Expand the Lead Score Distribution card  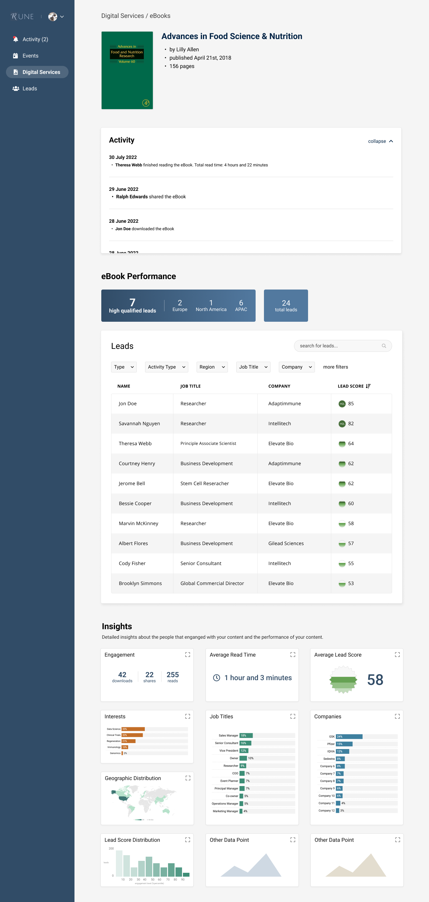click(x=188, y=840)
